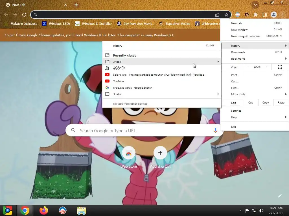Reopen craig.exe varus Google Search
Viewport: 289px width, 216px height.
click(x=162, y=88)
